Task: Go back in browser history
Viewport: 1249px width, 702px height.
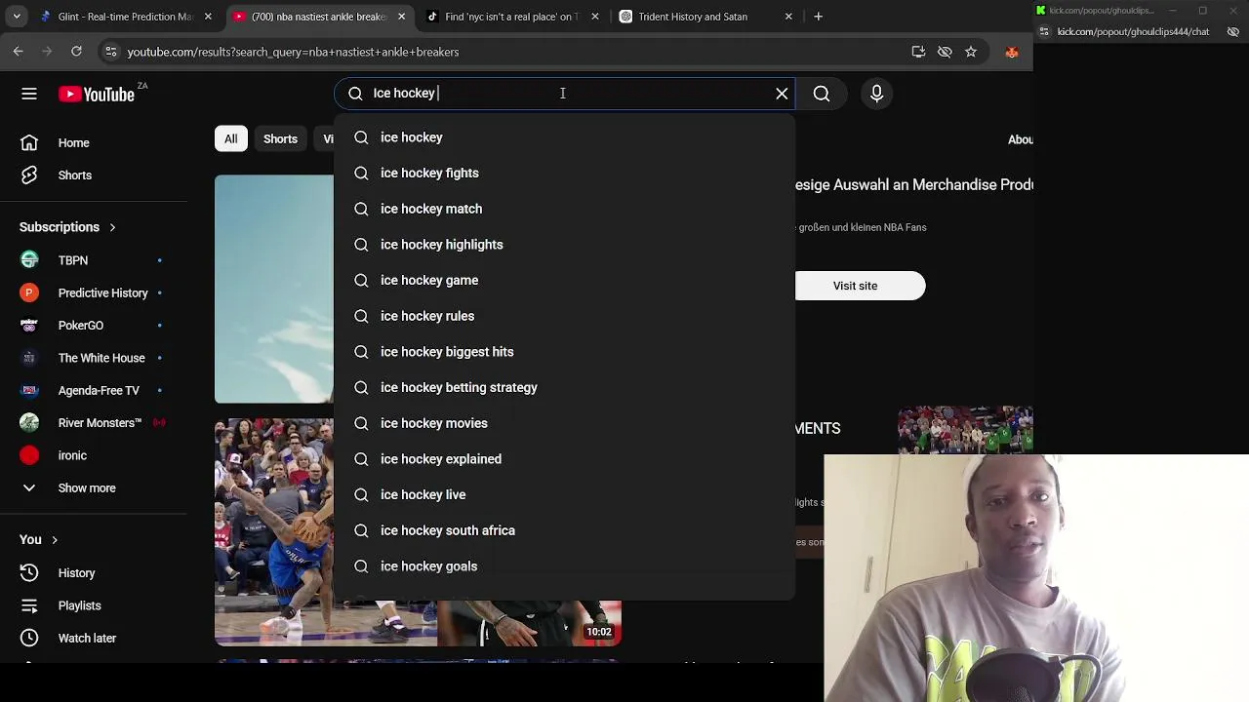Action: pos(19,52)
